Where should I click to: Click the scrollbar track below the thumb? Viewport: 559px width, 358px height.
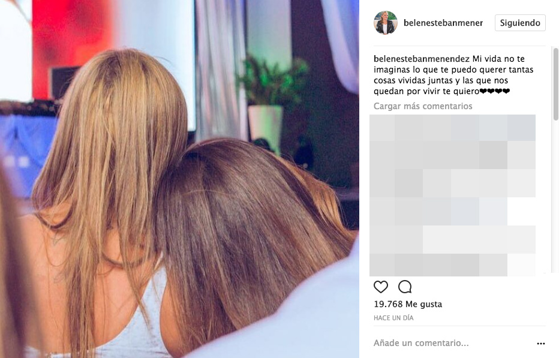556,196
